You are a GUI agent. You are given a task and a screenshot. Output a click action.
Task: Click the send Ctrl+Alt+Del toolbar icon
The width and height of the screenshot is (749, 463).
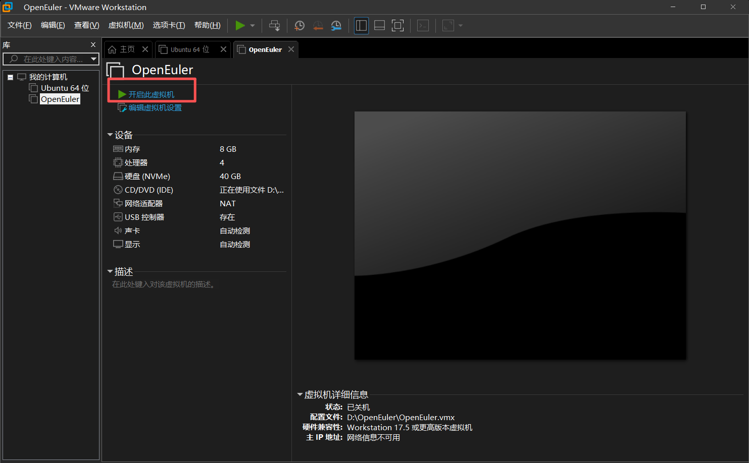point(275,25)
